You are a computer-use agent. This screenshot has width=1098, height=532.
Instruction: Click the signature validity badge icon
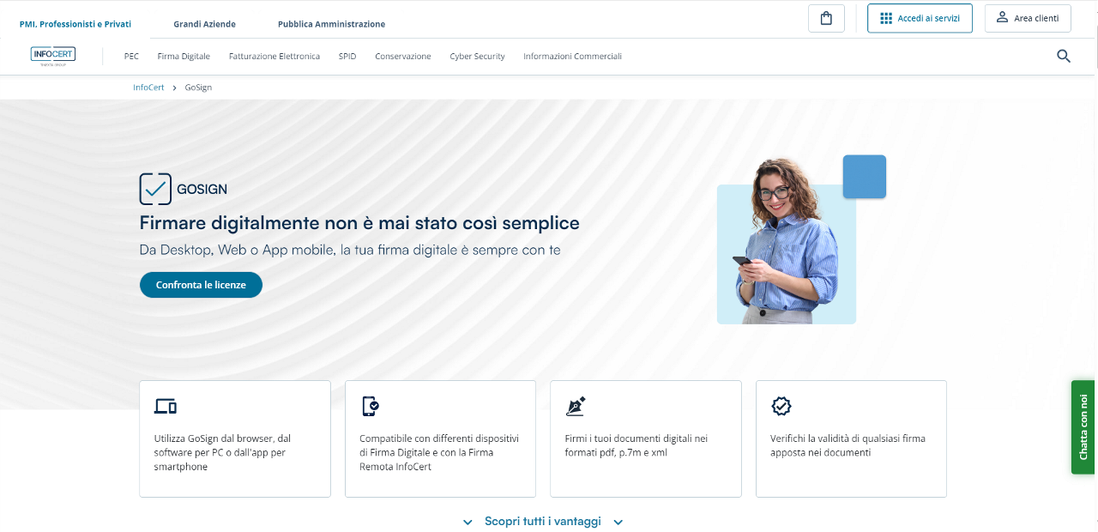[x=781, y=407]
